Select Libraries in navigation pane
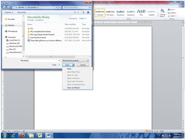Image resolution: width=185 pixels, height=139 pixels. coord(9,25)
